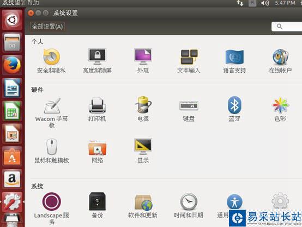Open Printers (打印机) settings

97,109
